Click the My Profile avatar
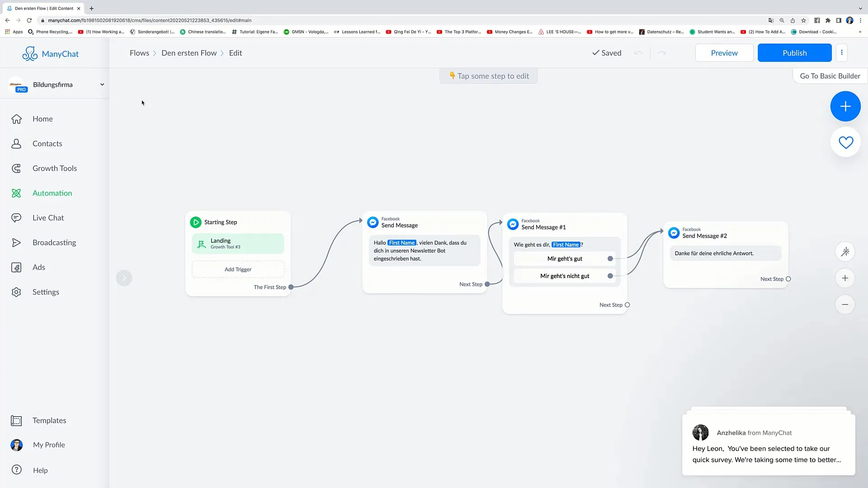The height and width of the screenshot is (488, 868). (x=17, y=445)
